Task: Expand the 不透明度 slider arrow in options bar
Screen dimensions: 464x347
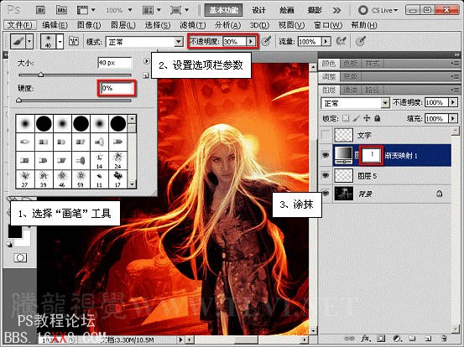Action: coord(251,41)
